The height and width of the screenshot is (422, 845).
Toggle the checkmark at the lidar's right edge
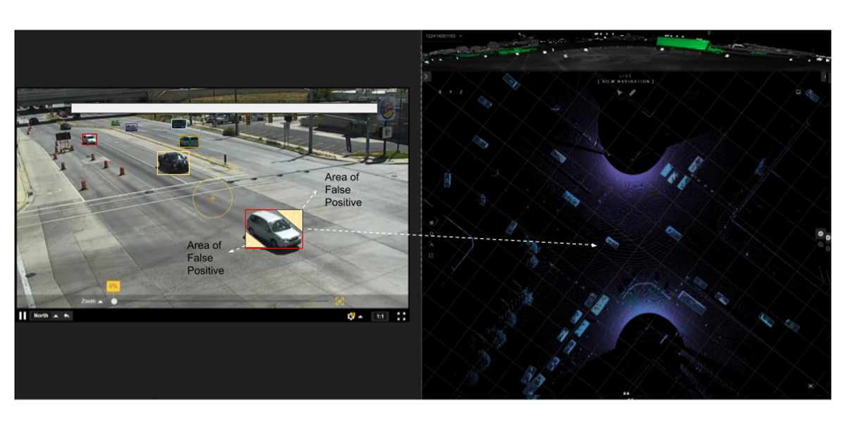tap(828, 238)
